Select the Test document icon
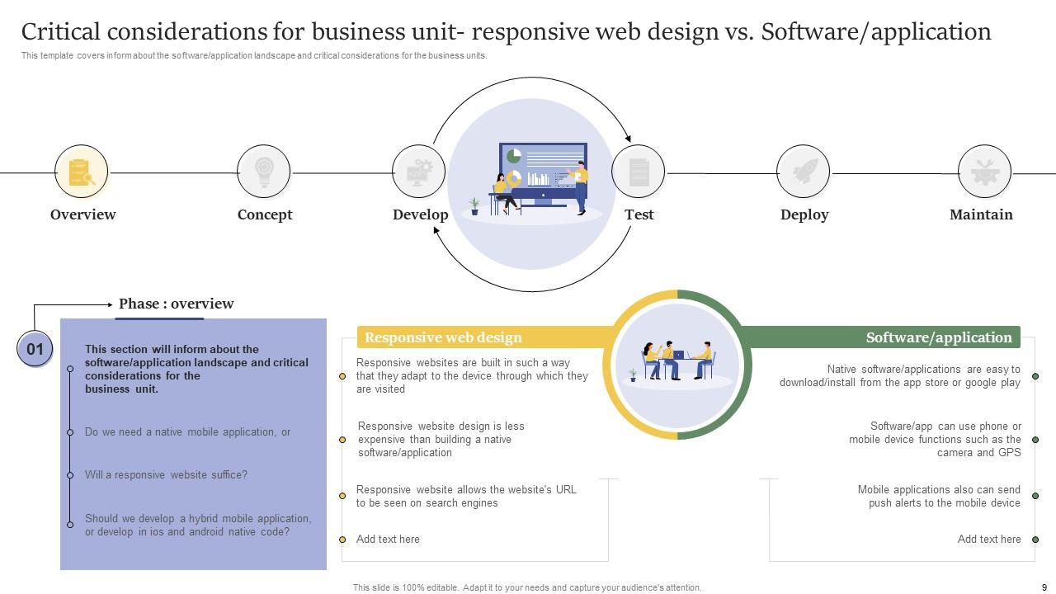The height and width of the screenshot is (594, 1056). click(x=639, y=172)
